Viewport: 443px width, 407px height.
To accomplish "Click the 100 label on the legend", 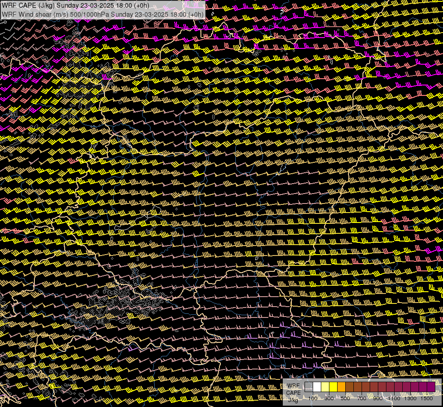I will [x=313, y=398].
